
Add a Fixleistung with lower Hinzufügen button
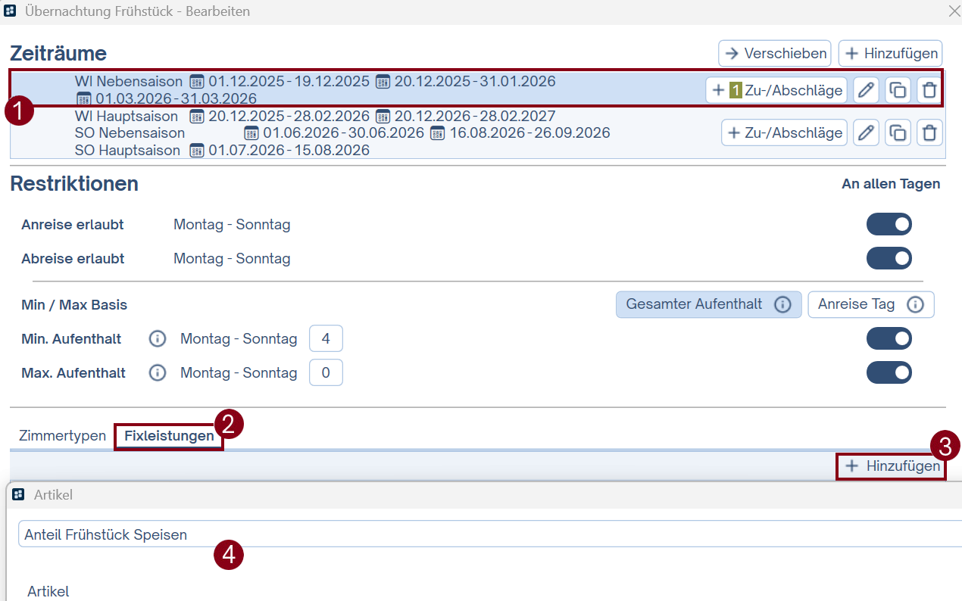(892, 466)
